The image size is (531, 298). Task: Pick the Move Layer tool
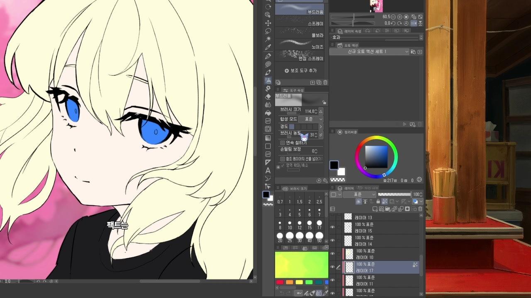tap(268, 23)
